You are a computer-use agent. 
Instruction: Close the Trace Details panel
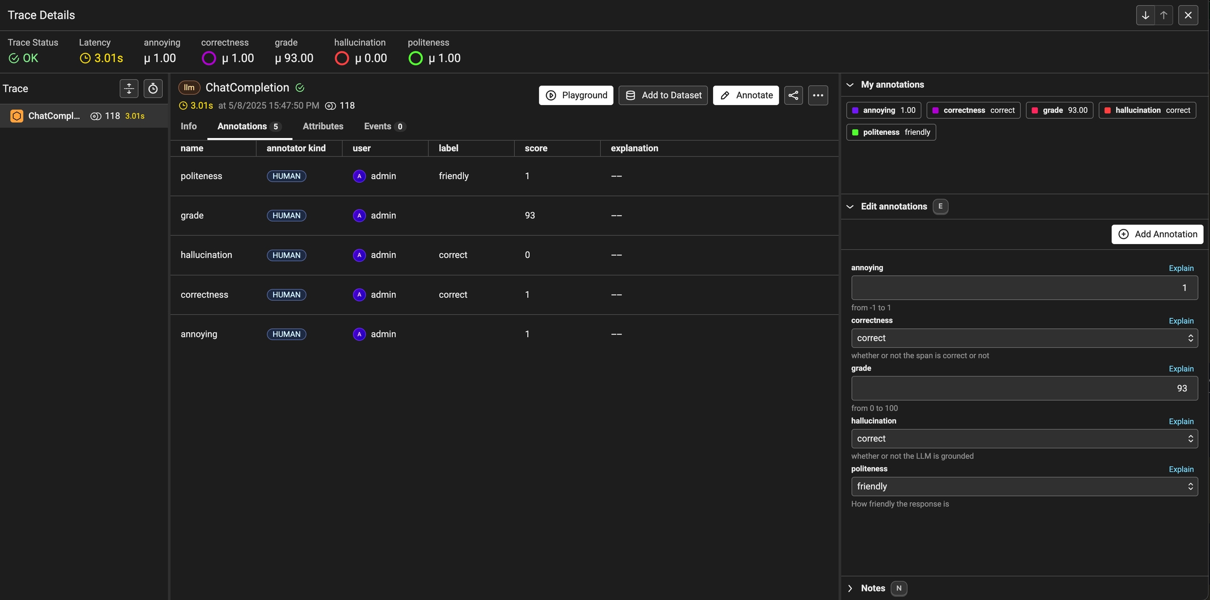[1188, 15]
